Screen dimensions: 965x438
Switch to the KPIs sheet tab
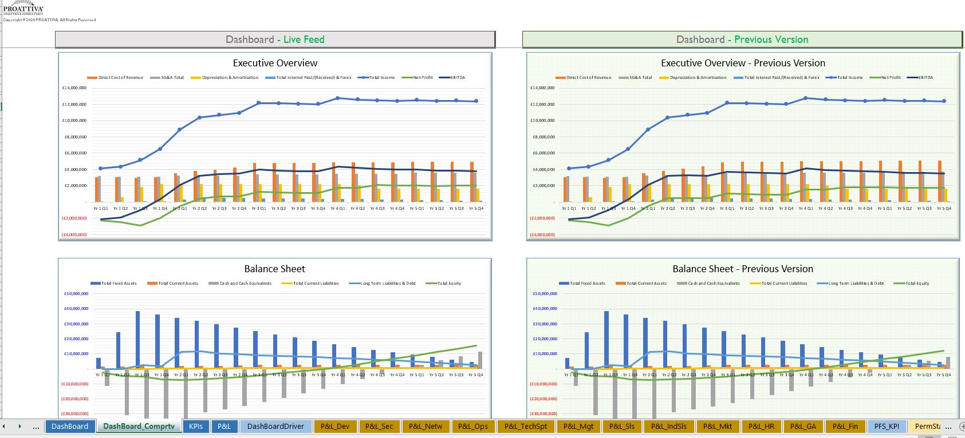coord(195,427)
